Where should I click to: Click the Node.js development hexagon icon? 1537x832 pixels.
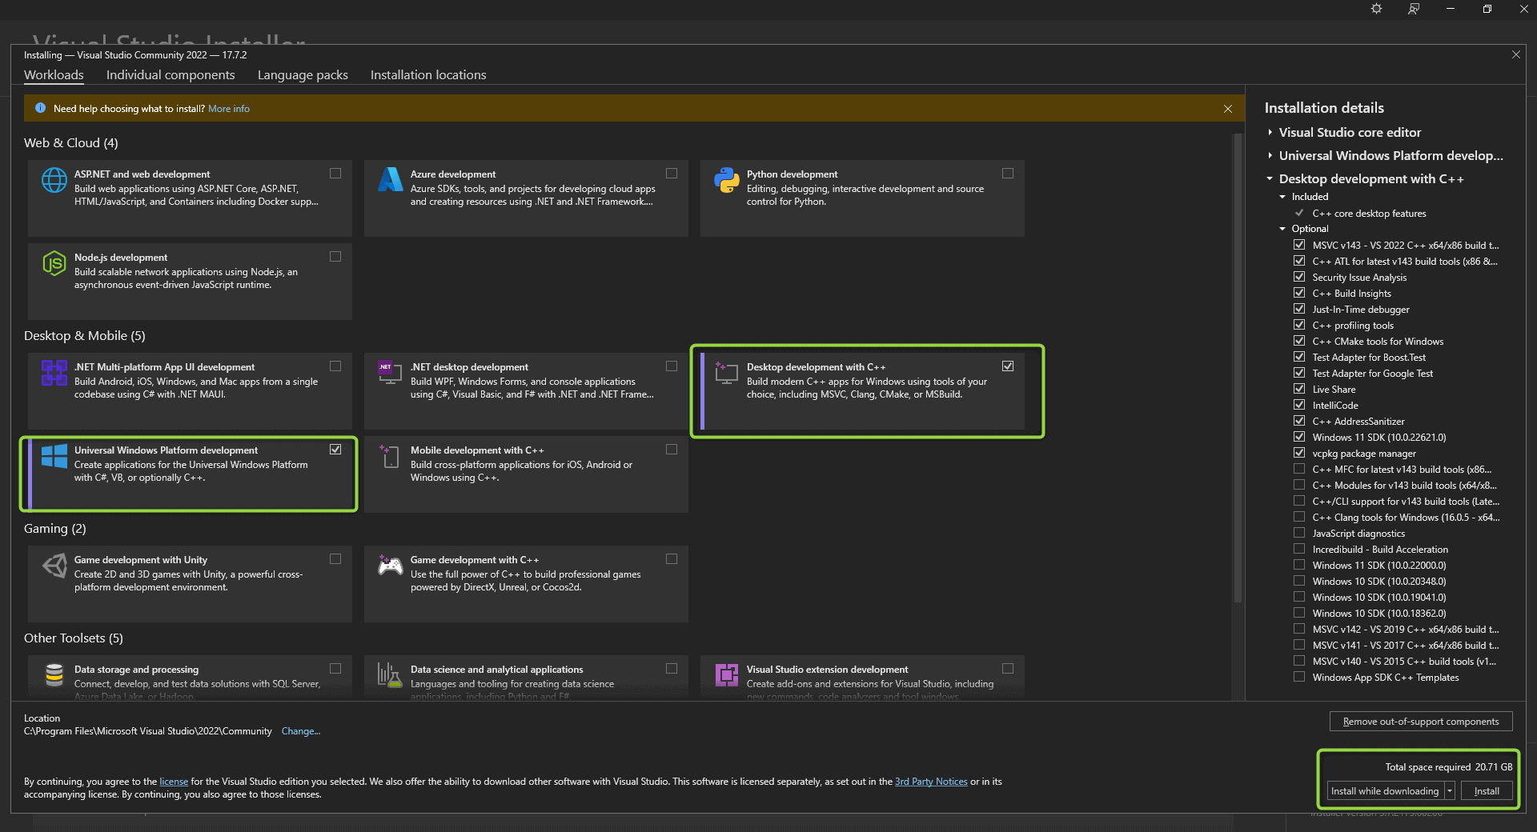[54, 263]
